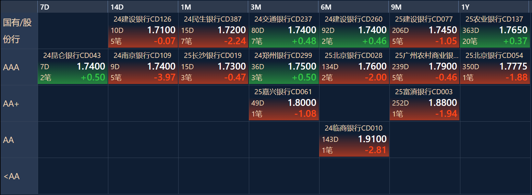Open the 24南京银行CD109 card
The width and height of the screenshot is (532, 195).
(x=143, y=67)
